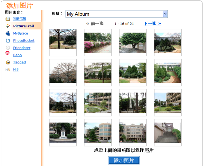Choose PhotoBucket as image source
This screenshot has width=203, height=166.
tap(24, 40)
